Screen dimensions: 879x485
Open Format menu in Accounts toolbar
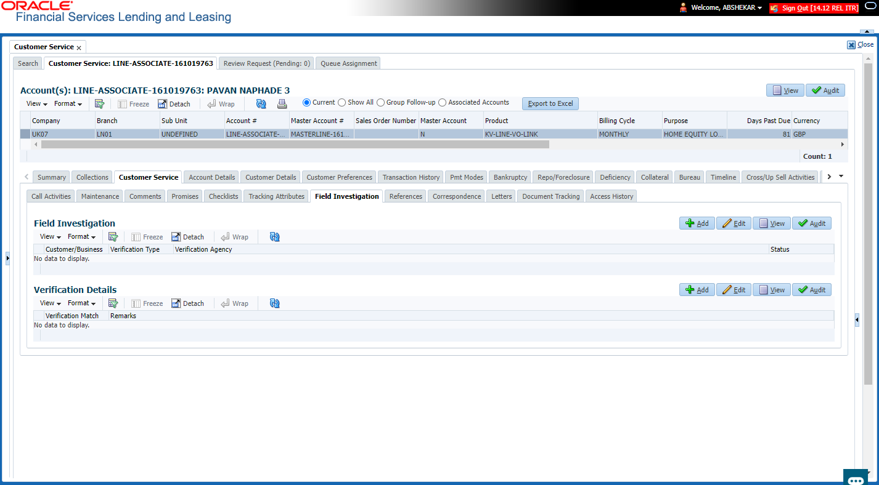tap(68, 104)
